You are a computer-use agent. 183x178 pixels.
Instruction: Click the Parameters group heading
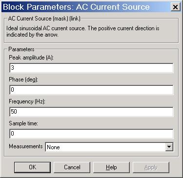(21, 49)
